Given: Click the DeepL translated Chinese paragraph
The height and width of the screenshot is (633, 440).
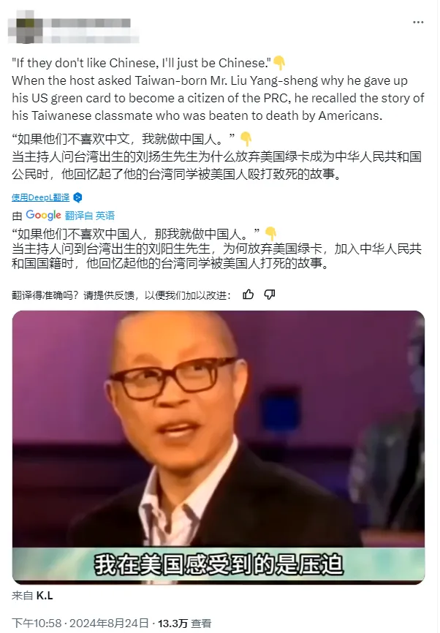Looking at the screenshot, I should (x=217, y=156).
